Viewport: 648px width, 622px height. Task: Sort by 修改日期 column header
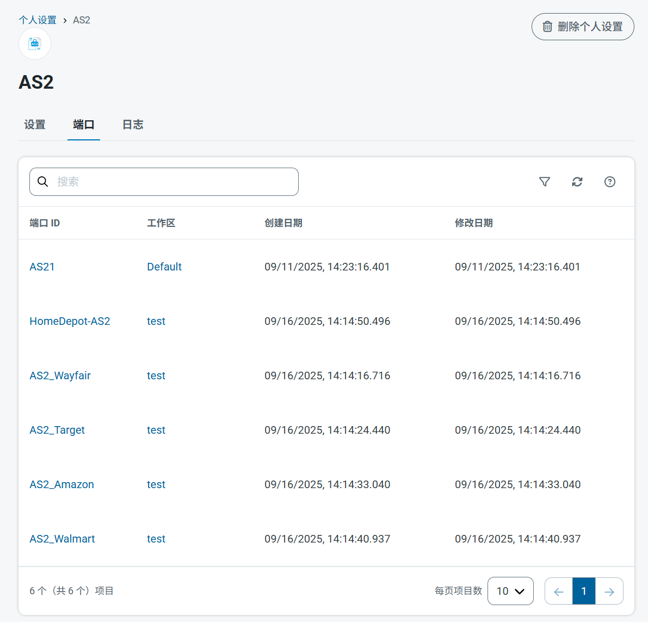coord(473,223)
